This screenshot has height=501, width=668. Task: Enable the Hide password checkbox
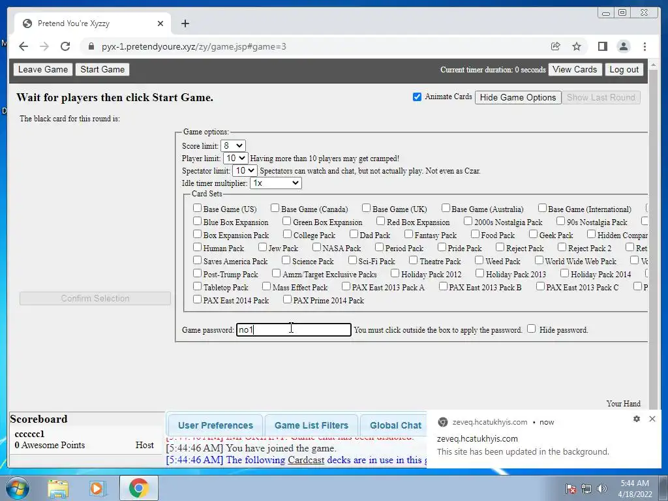531,329
